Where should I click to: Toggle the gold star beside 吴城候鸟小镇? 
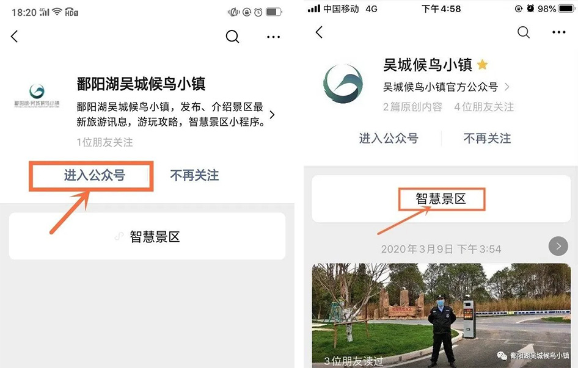tap(482, 65)
